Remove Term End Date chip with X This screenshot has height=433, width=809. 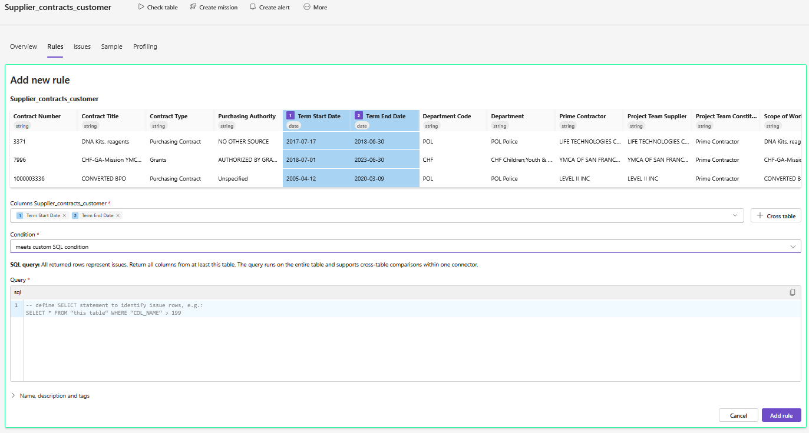coord(118,216)
